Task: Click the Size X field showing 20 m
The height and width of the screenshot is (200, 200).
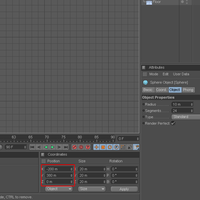Action: 92,169
